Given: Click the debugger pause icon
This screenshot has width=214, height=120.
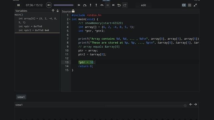Looking at the screenshot, I should [x=108, y=5].
